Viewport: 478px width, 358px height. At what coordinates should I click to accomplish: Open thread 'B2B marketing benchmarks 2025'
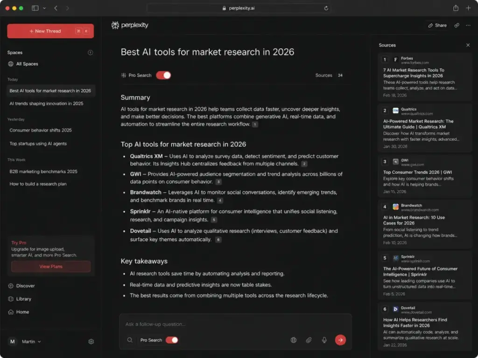pyautogui.click(x=43, y=172)
